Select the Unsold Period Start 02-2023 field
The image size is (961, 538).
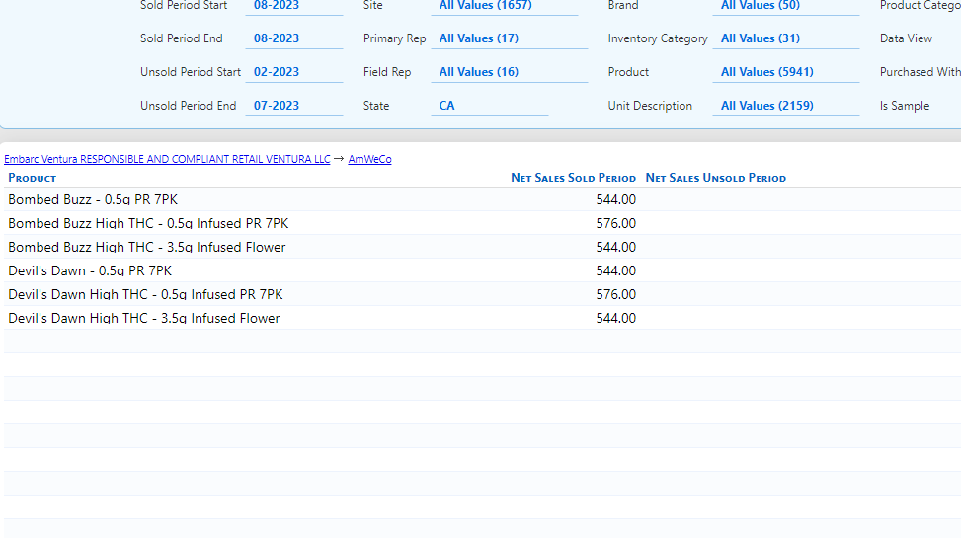click(292, 72)
